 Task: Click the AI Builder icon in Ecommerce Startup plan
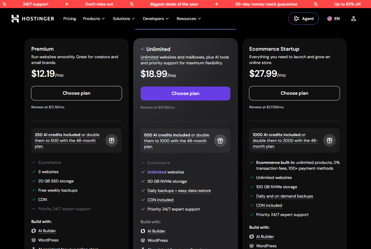(x=252, y=237)
